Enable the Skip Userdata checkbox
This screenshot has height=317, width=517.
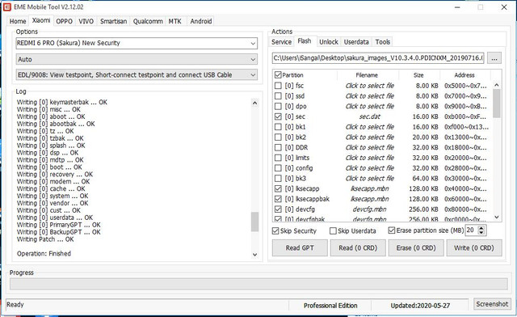[x=333, y=230]
